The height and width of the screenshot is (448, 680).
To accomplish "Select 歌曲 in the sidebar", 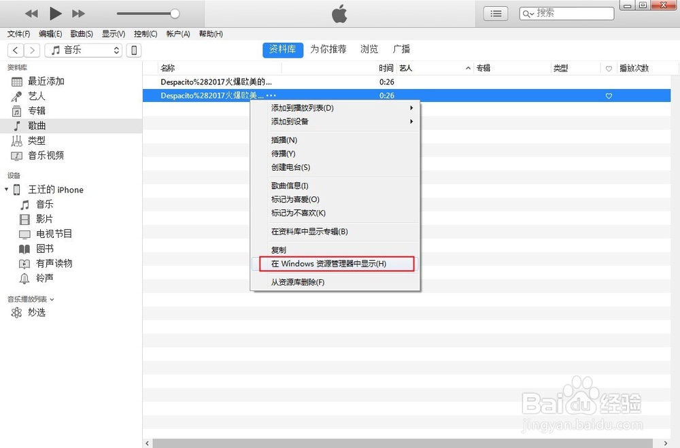I will [71, 126].
